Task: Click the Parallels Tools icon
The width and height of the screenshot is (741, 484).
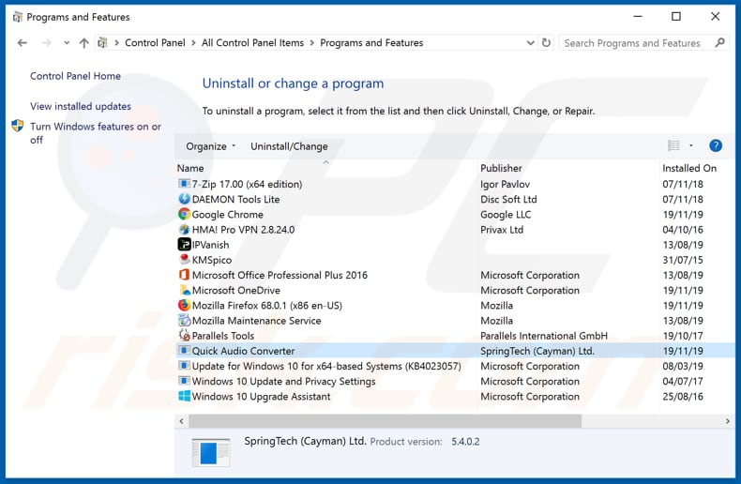Action: click(184, 335)
